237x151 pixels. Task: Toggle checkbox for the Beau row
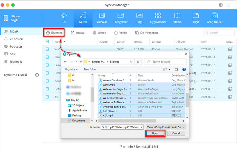[47, 89]
